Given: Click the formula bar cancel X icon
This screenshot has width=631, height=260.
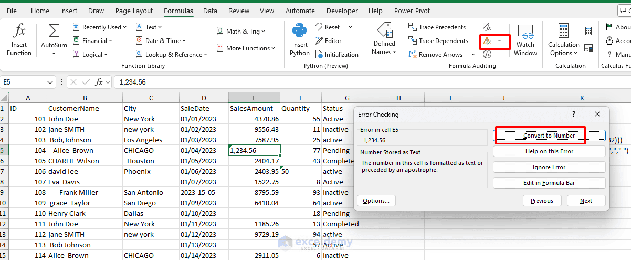Looking at the screenshot, I should (x=73, y=82).
